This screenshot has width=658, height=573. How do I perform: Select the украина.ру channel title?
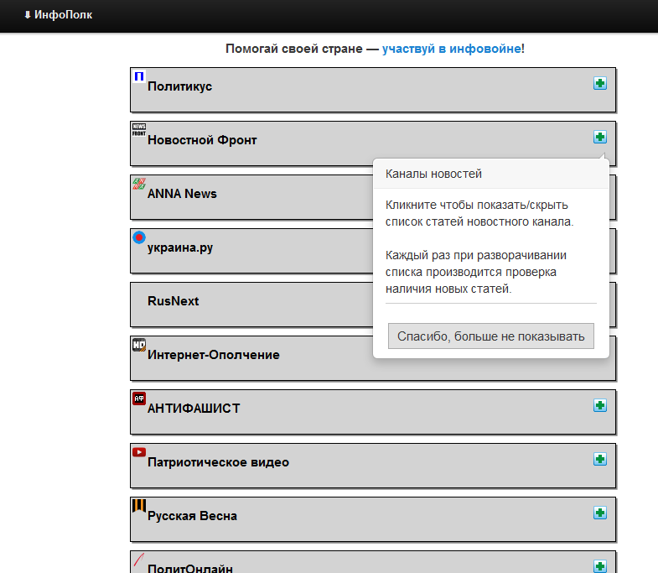click(x=180, y=247)
